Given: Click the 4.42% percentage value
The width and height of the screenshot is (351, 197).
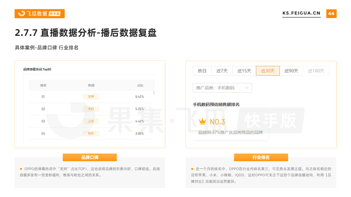Looking at the screenshot, I should click(x=140, y=121).
